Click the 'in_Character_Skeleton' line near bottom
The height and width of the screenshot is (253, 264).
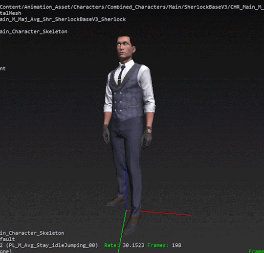click(32, 233)
